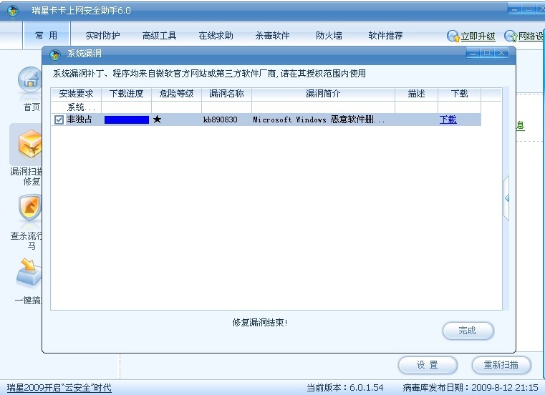Sort by 漏洞简介 column header

click(x=323, y=94)
